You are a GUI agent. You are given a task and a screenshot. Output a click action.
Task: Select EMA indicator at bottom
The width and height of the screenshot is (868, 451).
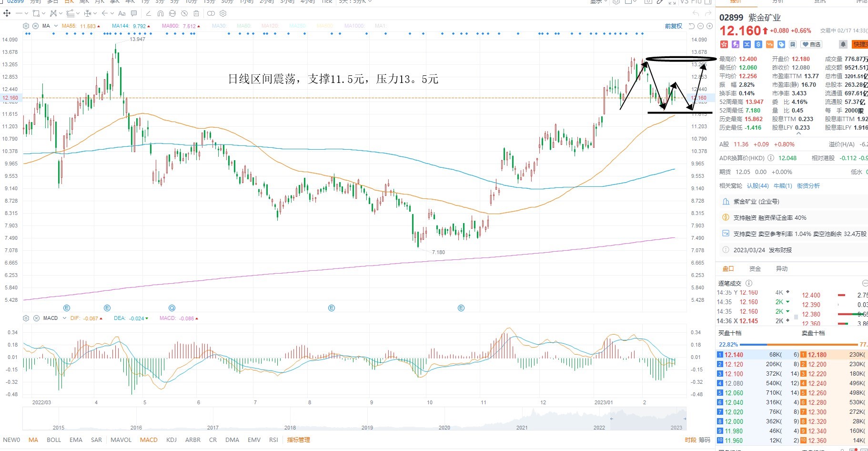click(x=76, y=440)
